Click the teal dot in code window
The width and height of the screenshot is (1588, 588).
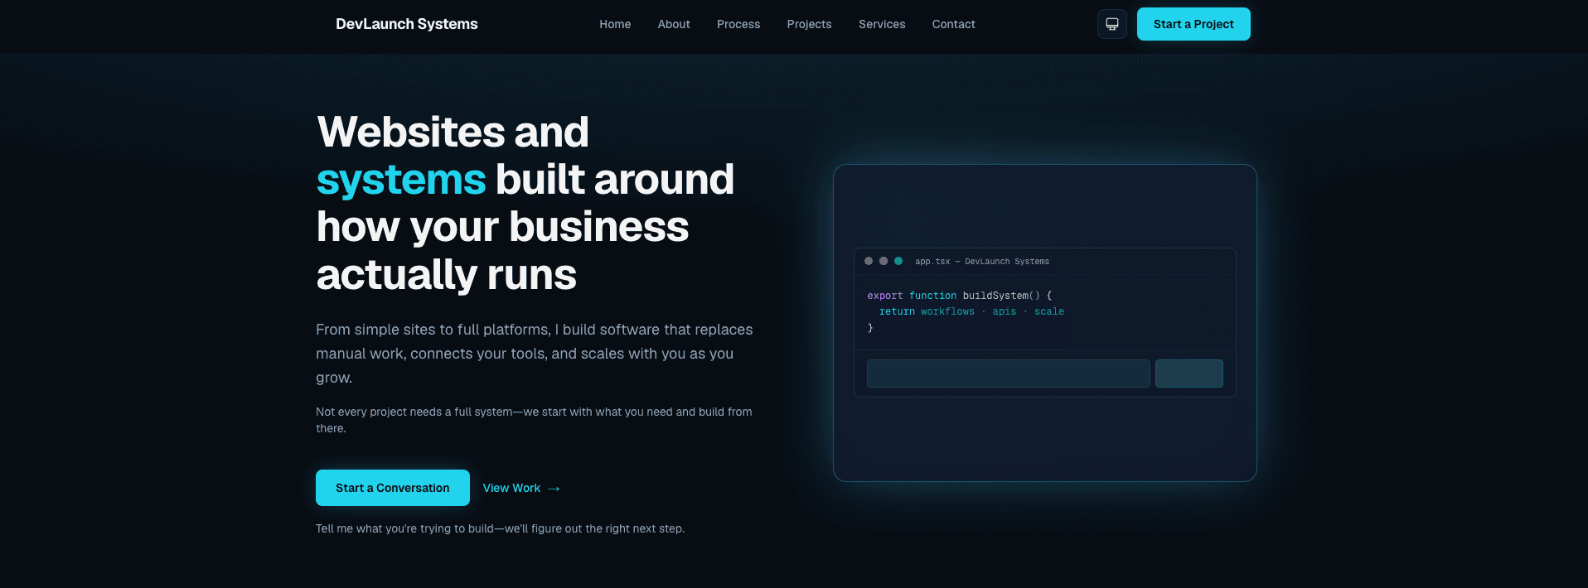[898, 261]
